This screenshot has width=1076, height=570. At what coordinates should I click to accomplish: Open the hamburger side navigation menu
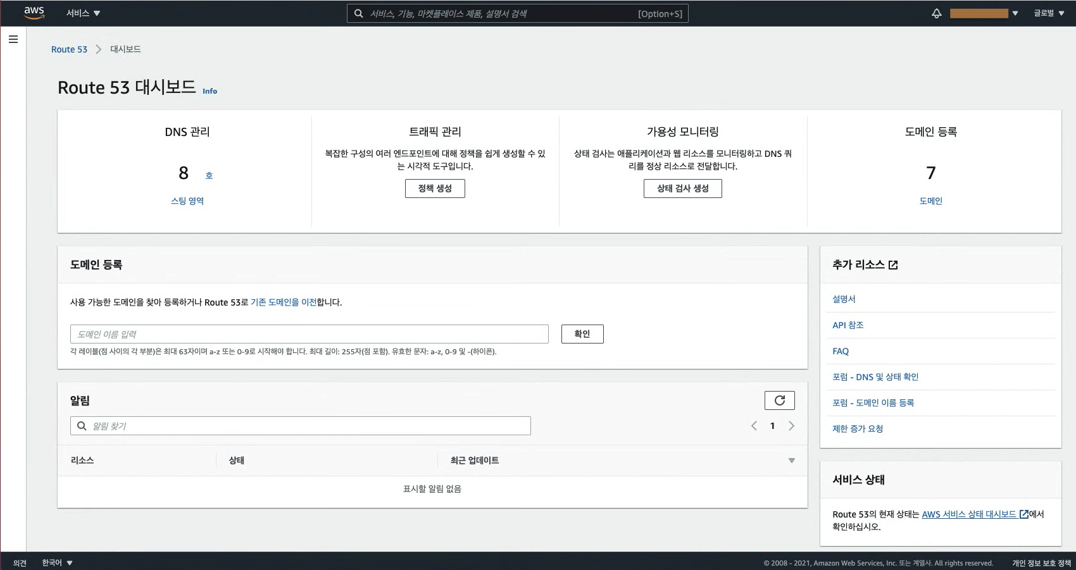pos(13,39)
